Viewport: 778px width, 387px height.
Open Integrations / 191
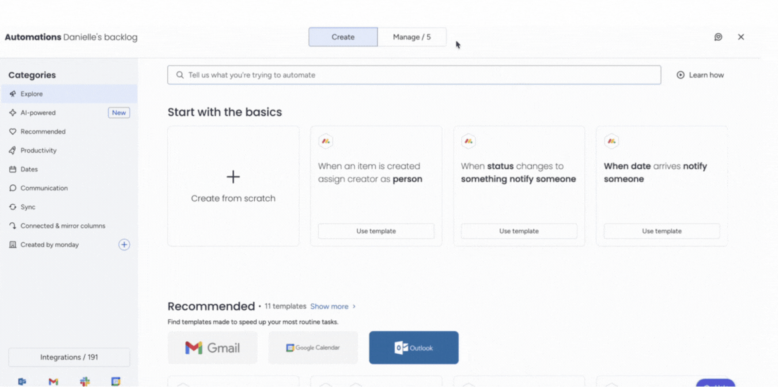coord(69,357)
